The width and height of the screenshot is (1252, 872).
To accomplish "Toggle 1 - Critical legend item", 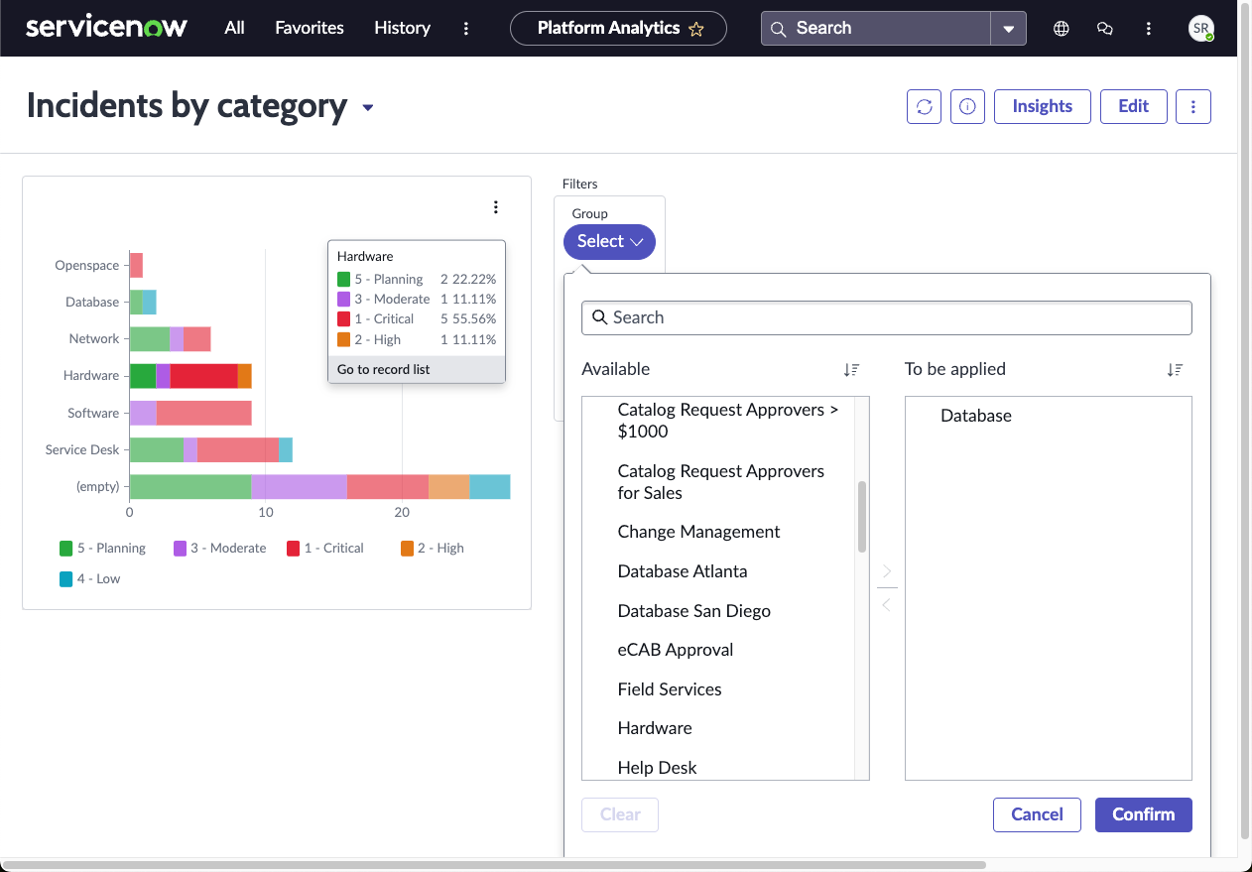I will point(325,548).
